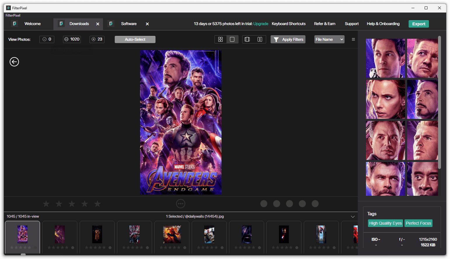Show rejected photos filter (23)

[97, 39]
